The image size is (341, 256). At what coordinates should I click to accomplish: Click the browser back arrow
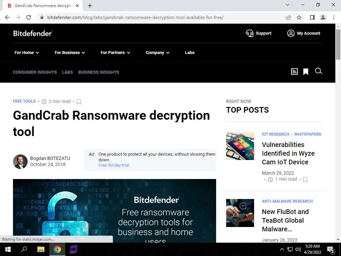coord(7,17)
